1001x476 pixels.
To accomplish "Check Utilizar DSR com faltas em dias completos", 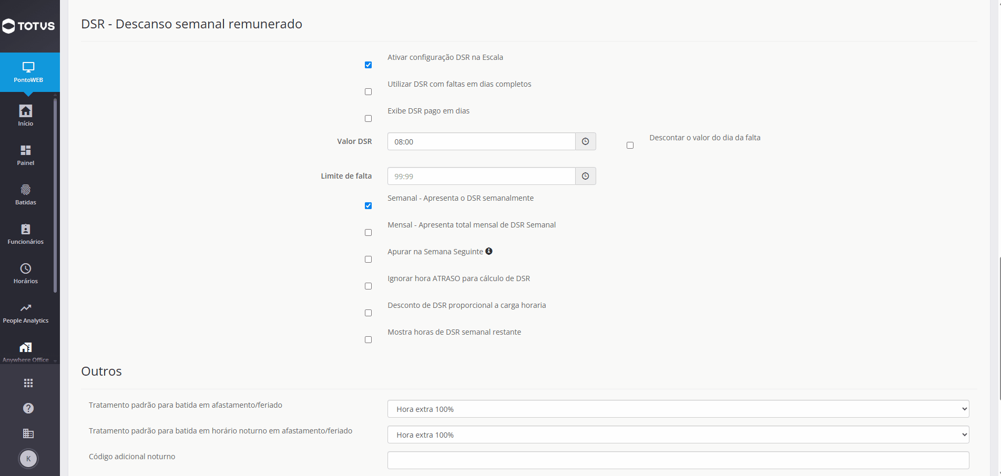I will (x=368, y=91).
